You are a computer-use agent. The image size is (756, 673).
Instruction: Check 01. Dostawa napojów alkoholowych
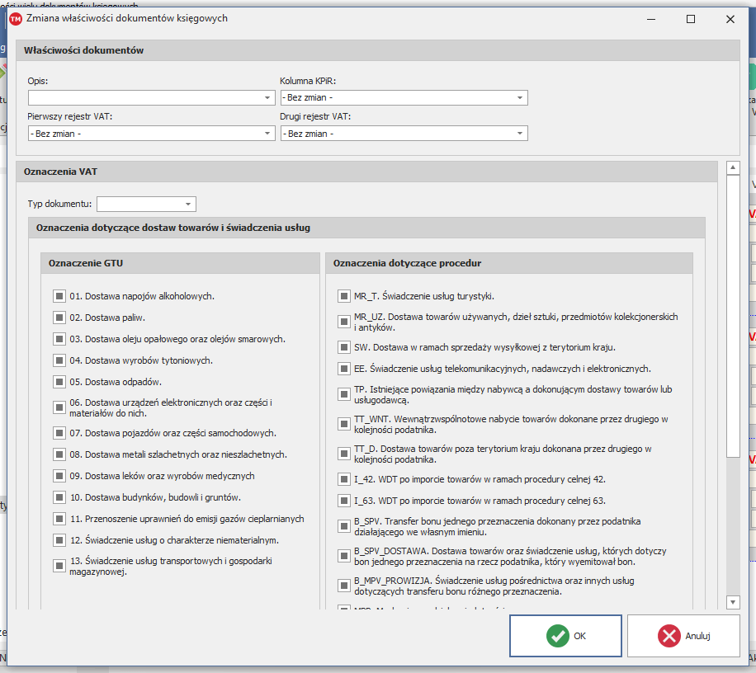59,296
